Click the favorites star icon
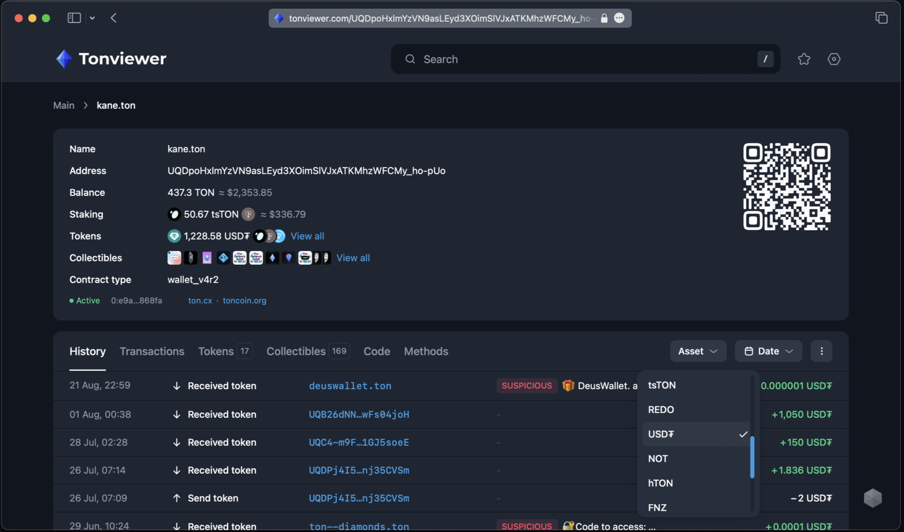The width and height of the screenshot is (904, 532). point(804,59)
